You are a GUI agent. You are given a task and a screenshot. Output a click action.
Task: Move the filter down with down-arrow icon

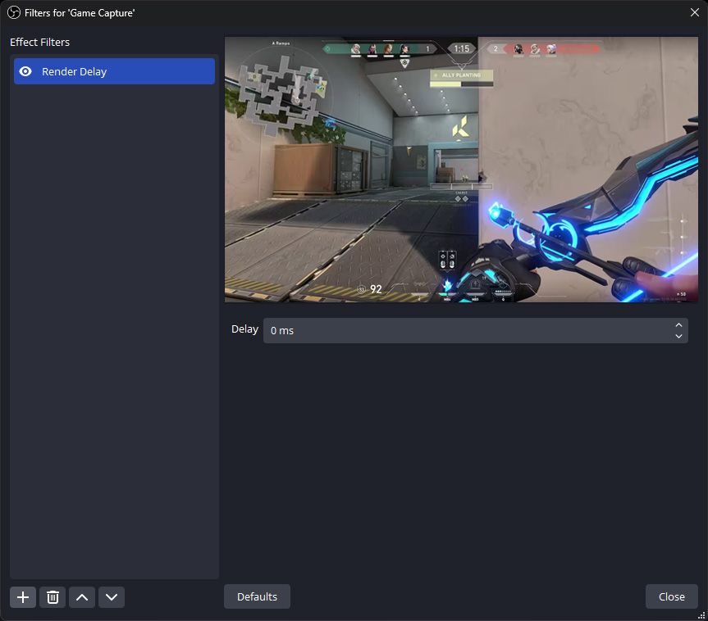pos(112,597)
